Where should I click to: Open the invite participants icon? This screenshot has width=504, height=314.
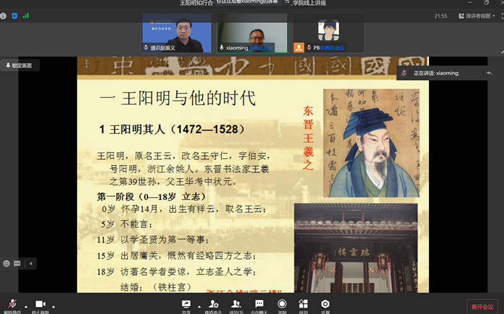213,304
